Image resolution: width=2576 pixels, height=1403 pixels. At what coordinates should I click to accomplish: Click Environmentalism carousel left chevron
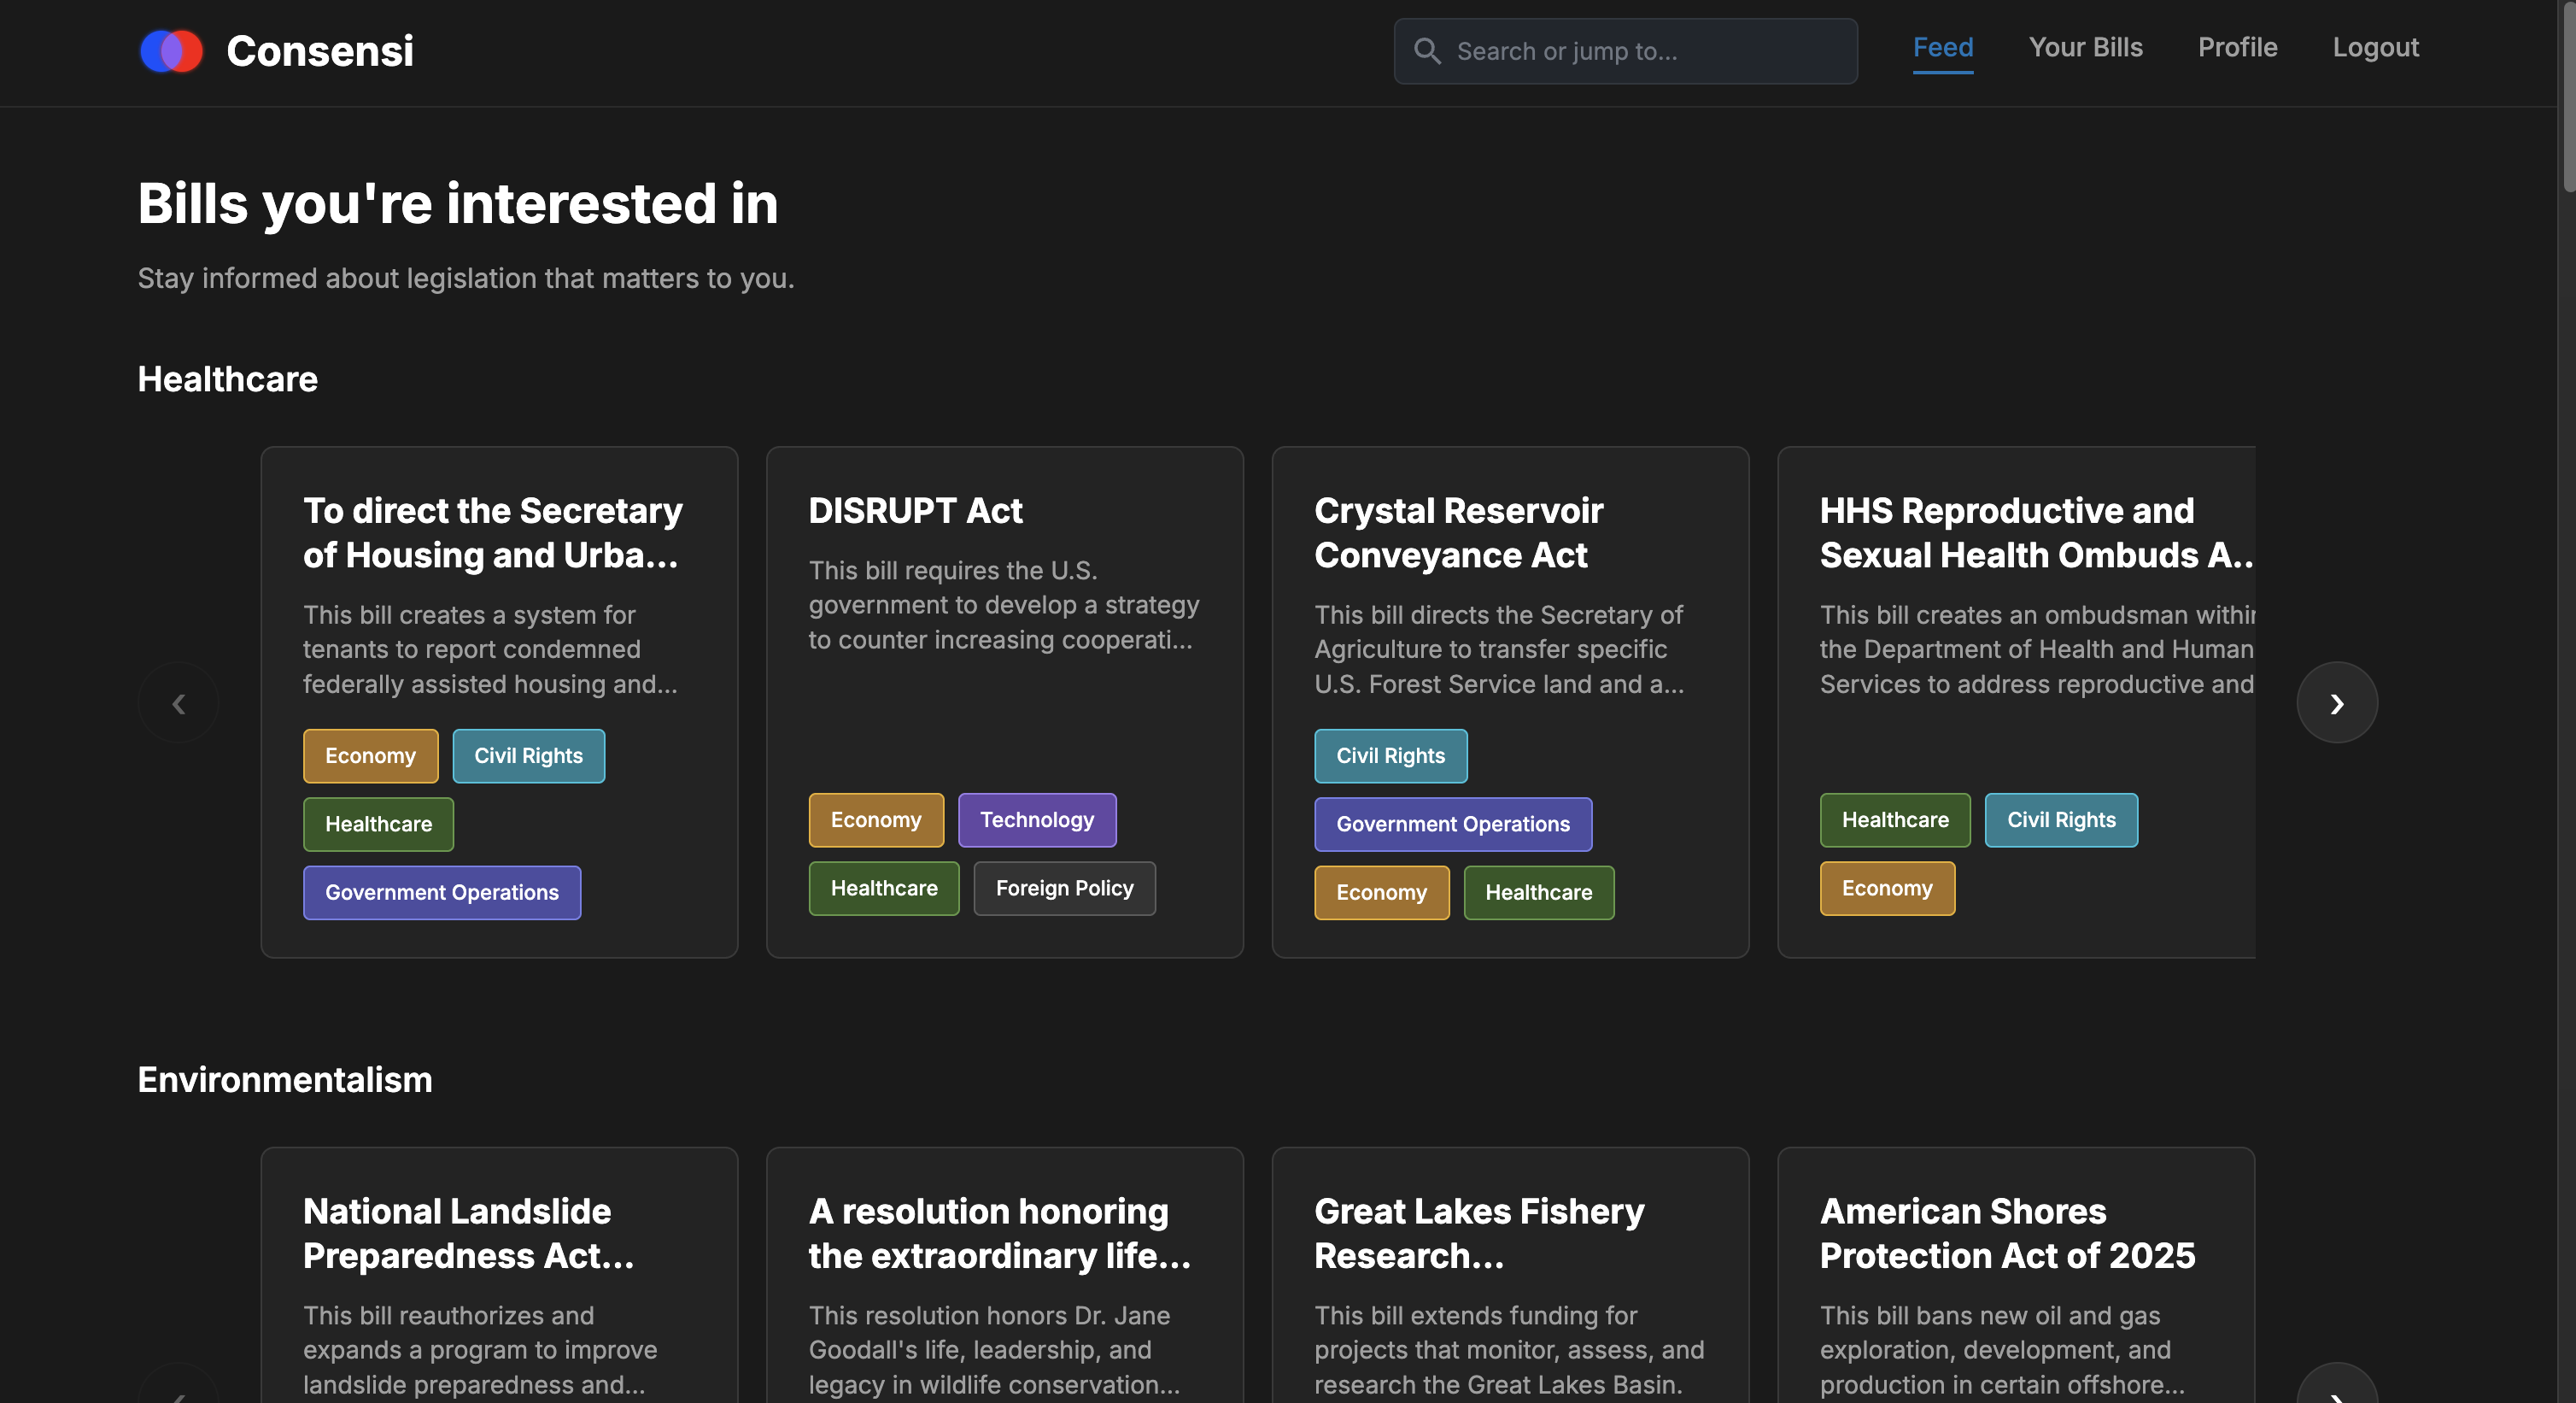[179, 1391]
